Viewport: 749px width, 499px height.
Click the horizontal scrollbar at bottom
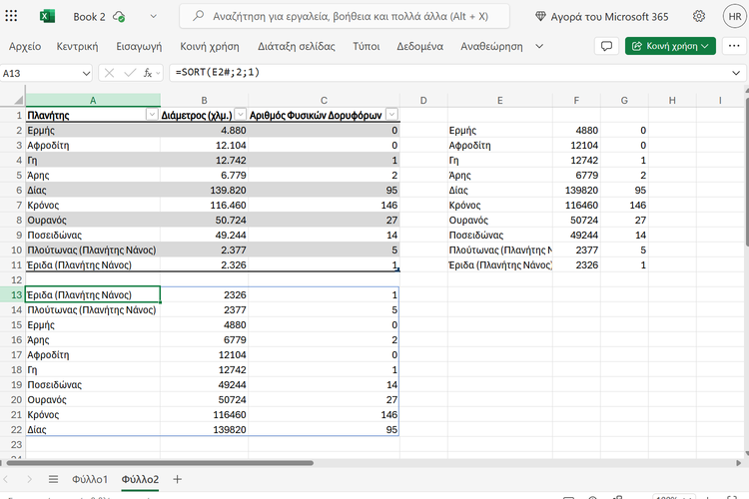point(160,463)
